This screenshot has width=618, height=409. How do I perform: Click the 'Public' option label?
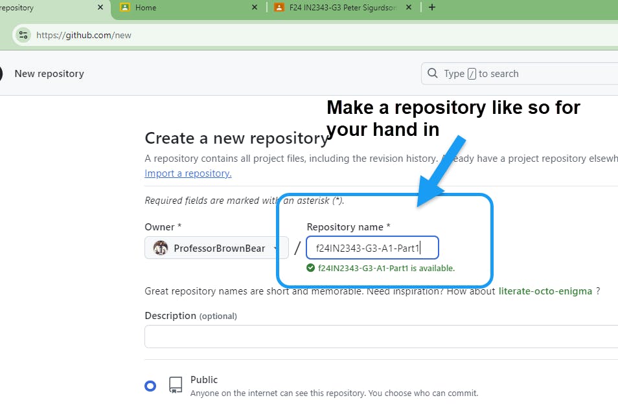204,379
